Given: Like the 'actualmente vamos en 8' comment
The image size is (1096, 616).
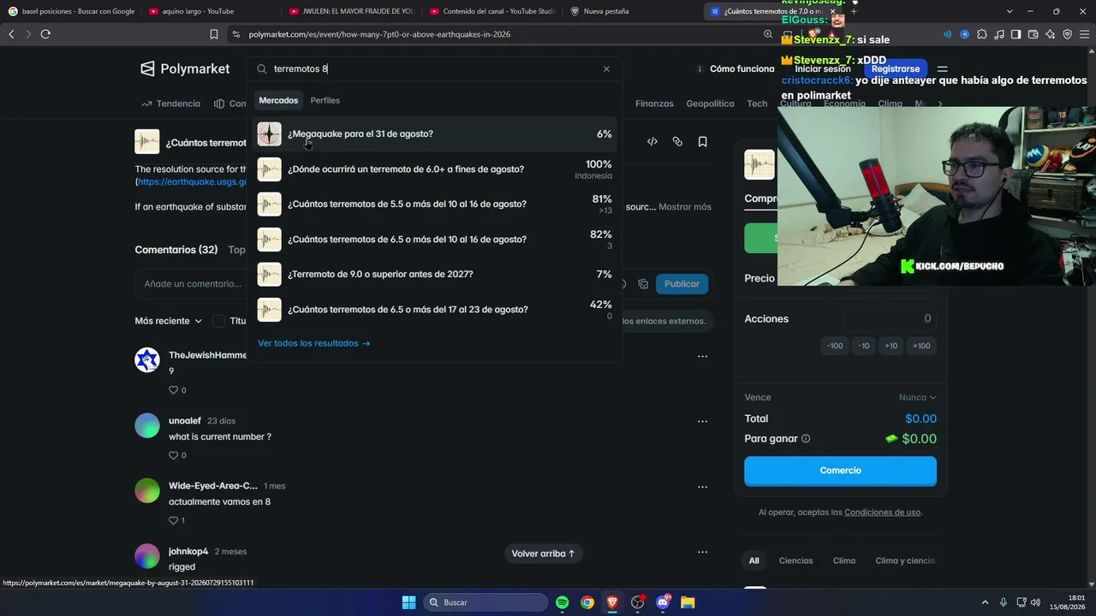Looking at the screenshot, I should [x=173, y=520].
